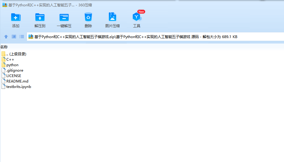Viewport: 284px width, 162px height.
Task: Click the 名称 column header
Action: tap(4, 47)
